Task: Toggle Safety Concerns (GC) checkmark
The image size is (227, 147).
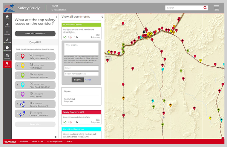Action: click(x=17, y=56)
